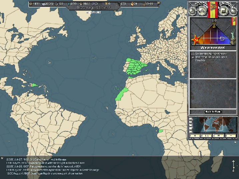Click the 1:1 zoom button under the minimap
The width and height of the screenshot is (239, 179).
(207, 136)
